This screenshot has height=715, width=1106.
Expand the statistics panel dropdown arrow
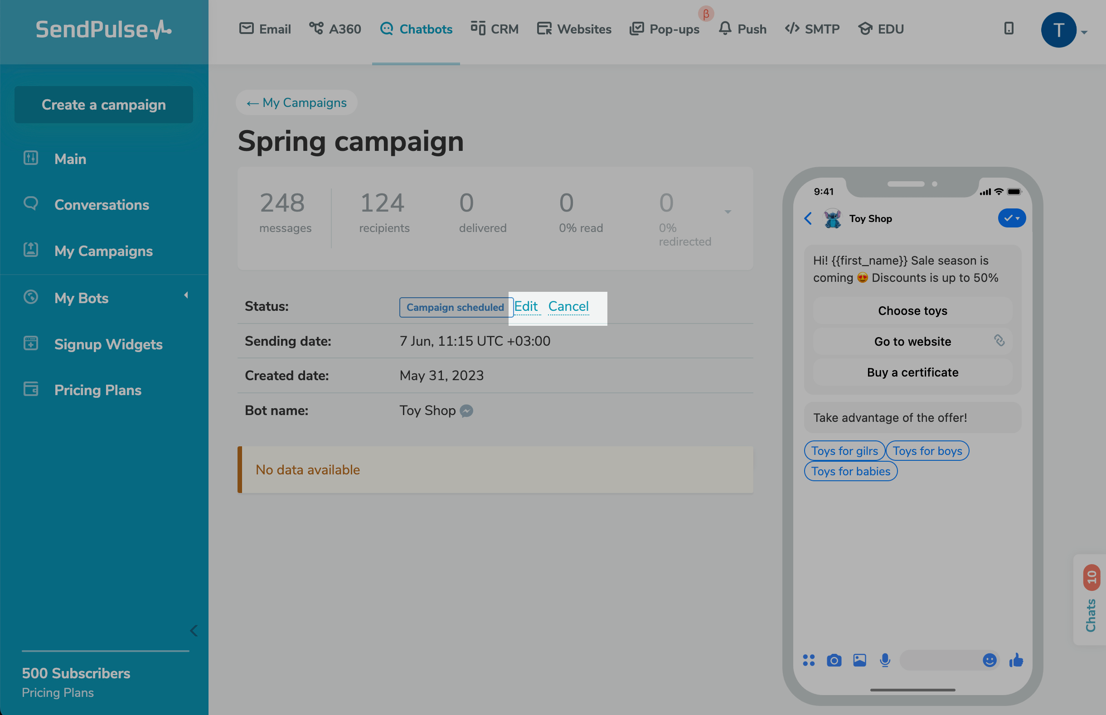coord(728,212)
